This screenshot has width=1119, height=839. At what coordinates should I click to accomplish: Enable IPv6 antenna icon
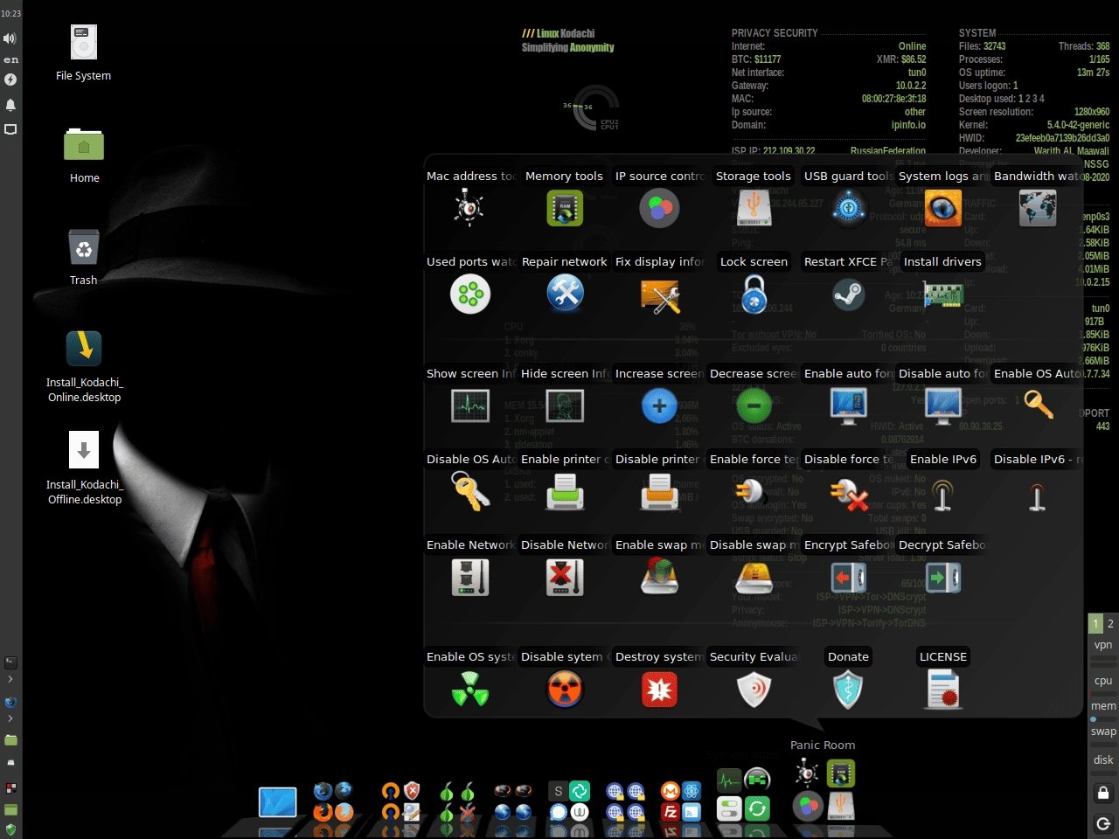pos(942,494)
